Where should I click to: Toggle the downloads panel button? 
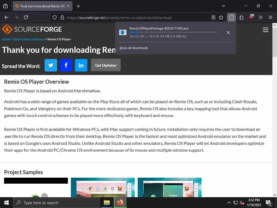[232, 17]
